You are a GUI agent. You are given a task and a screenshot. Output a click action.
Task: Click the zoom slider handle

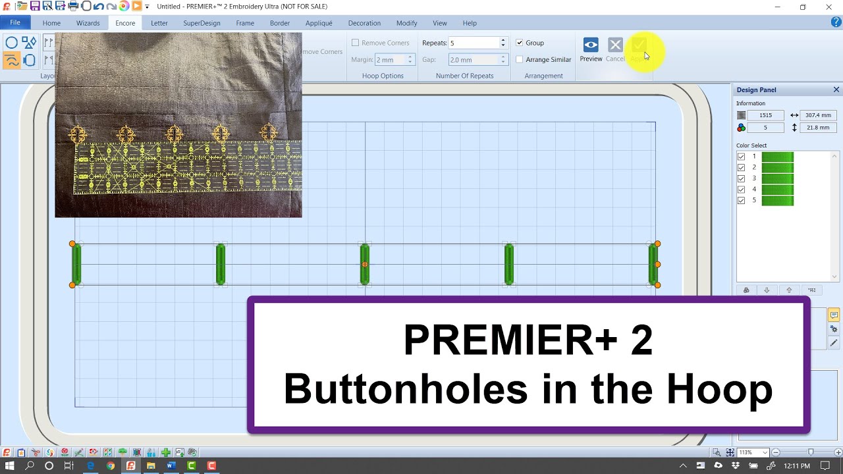pos(811,452)
